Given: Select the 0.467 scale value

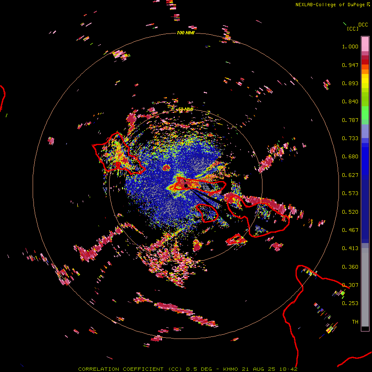Looking at the screenshot, I should coord(350,230).
